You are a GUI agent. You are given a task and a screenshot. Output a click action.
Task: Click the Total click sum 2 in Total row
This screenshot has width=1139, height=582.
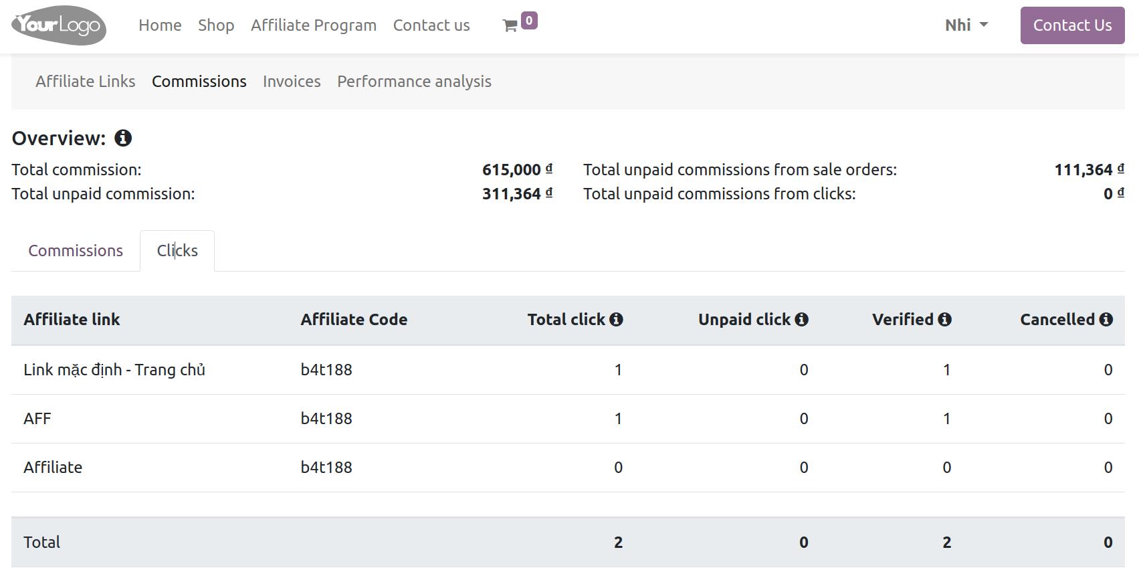[618, 543]
